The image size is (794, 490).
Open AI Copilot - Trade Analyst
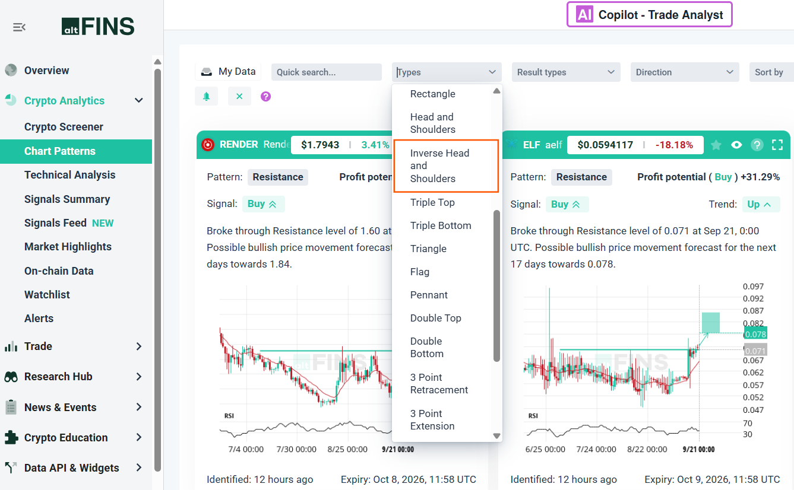tap(650, 15)
